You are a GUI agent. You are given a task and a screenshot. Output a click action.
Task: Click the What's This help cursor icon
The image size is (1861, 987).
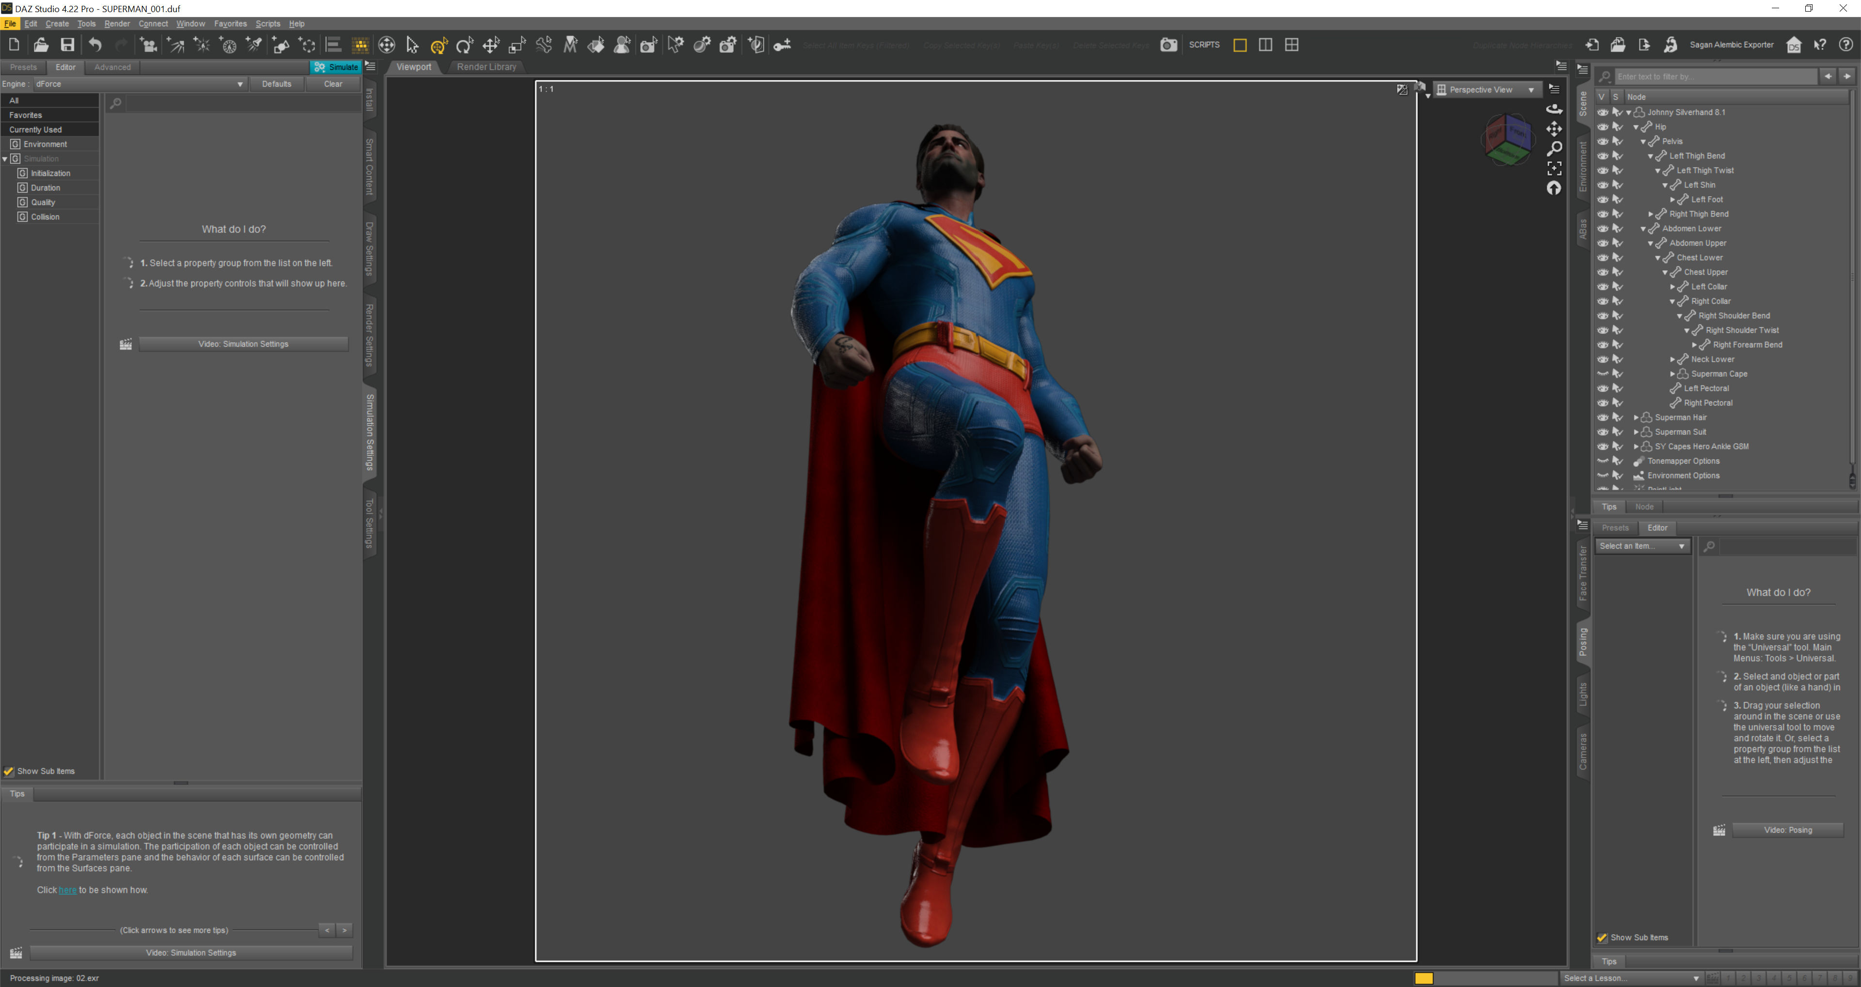1820,45
